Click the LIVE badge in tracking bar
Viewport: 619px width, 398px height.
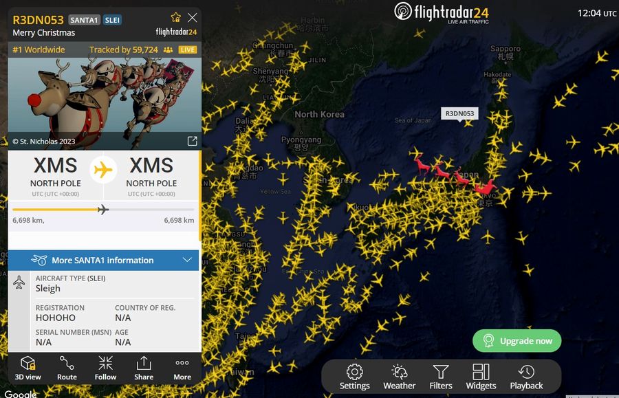tap(188, 49)
